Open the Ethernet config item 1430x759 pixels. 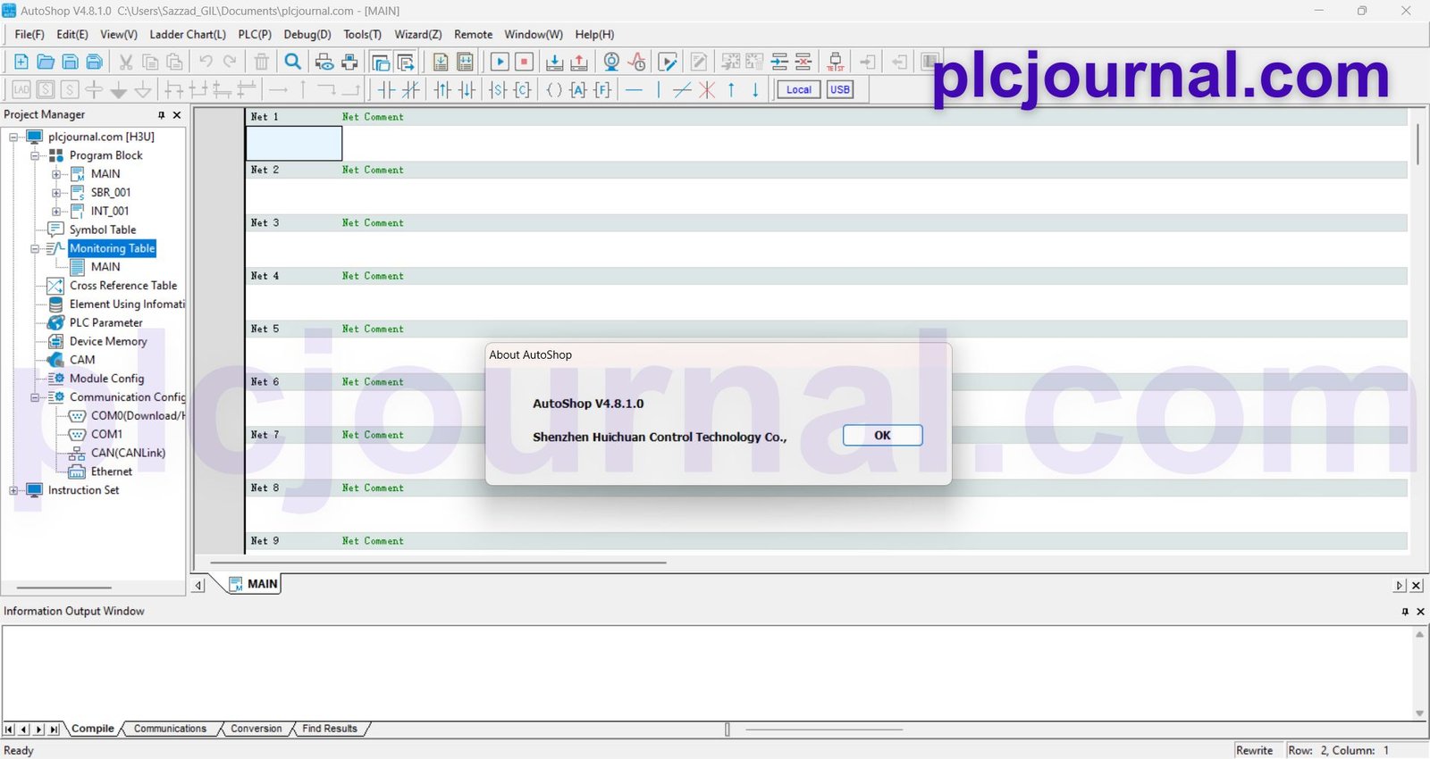pyautogui.click(x=112, y=471)
